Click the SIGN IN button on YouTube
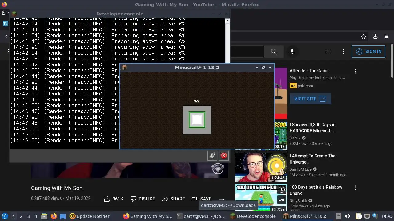 (x=368, y=52)
